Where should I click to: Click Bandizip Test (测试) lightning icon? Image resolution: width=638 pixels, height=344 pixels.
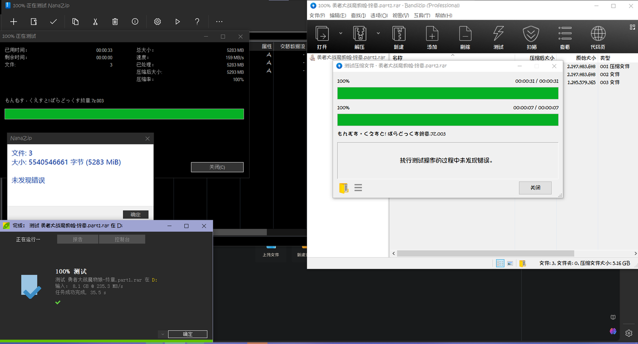[498, 37]
